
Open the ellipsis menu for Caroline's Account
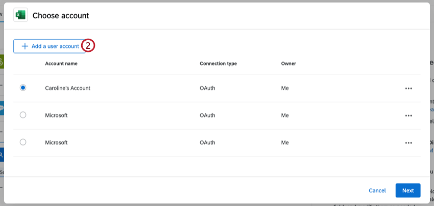click(x=408, y=89)
